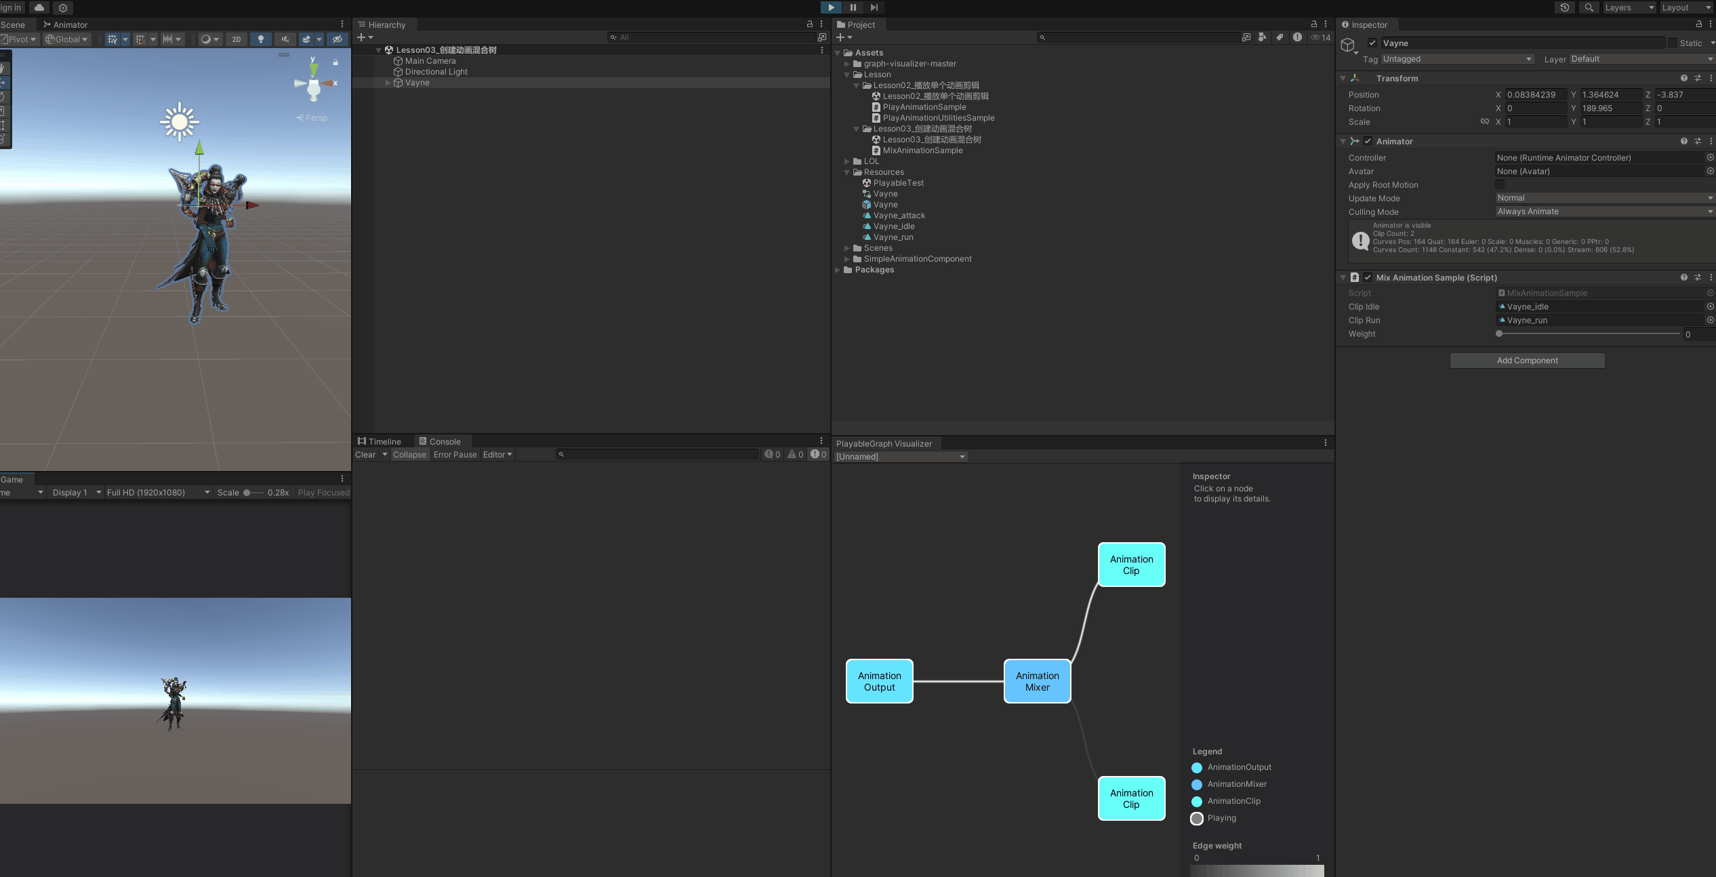Toggle 2D view mode
The image size is (1716, 877).
tap(236, 39)
